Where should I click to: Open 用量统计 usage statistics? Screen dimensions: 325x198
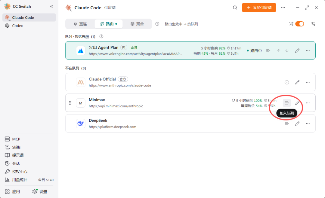pos(16,180)
